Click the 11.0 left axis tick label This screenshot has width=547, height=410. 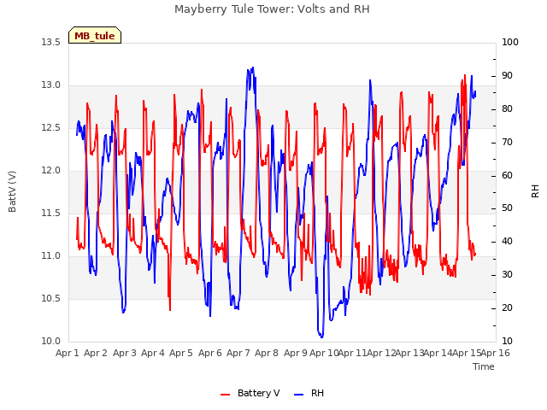(51, 256)
